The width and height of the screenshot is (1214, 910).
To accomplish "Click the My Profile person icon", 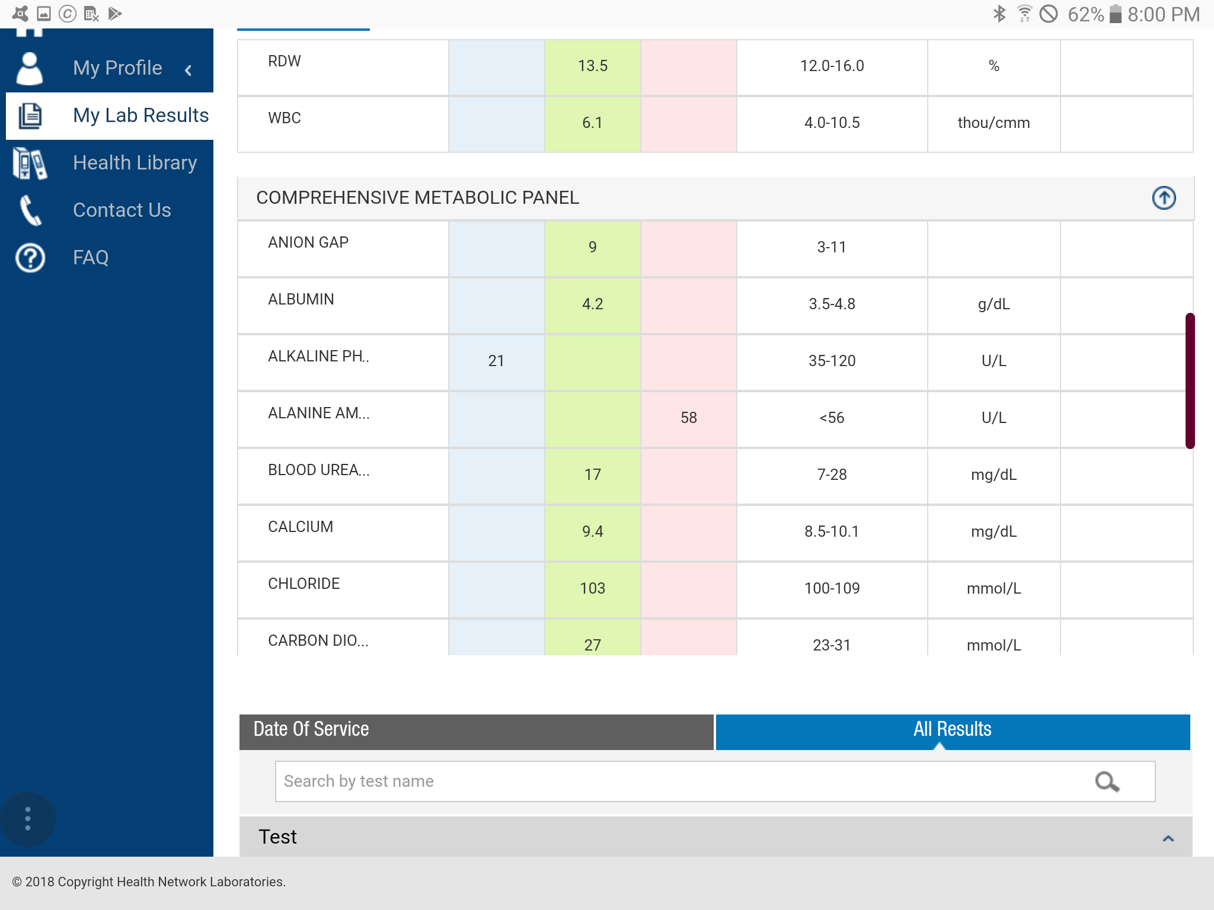I will [29, 68].
